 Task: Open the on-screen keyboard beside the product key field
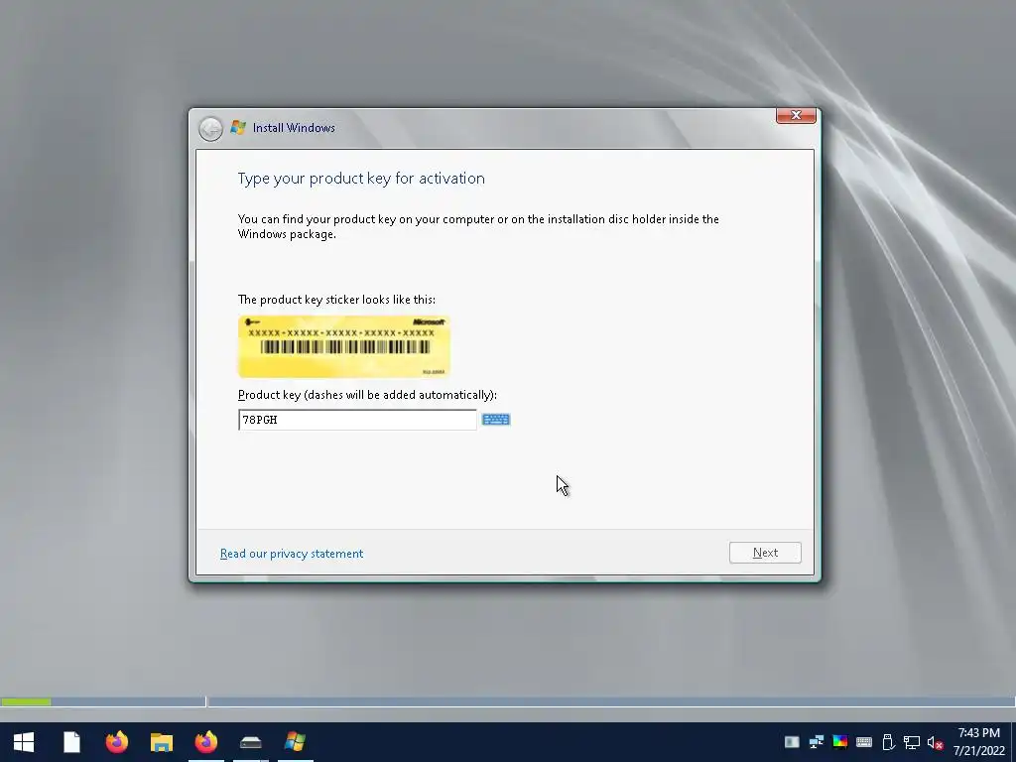(x=496, y=420)
